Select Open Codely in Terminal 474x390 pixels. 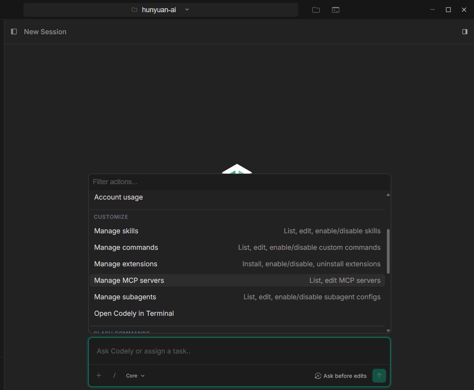(237, 313)
